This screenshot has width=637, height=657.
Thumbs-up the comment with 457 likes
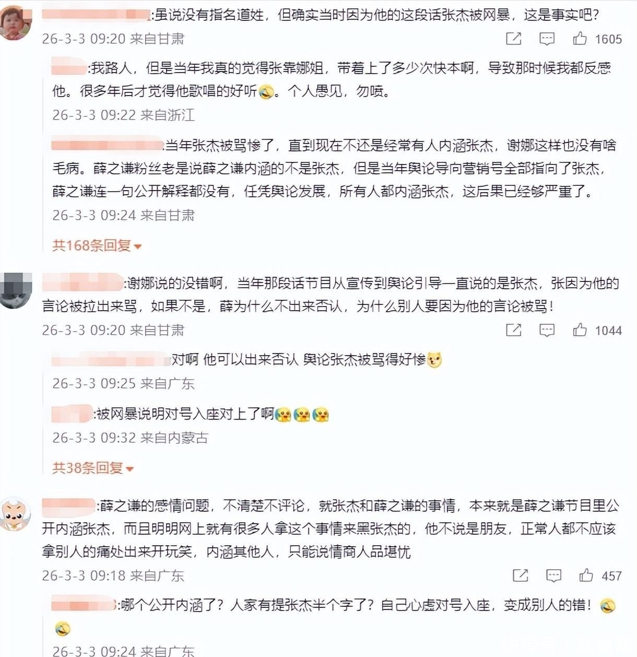point(586,575)
